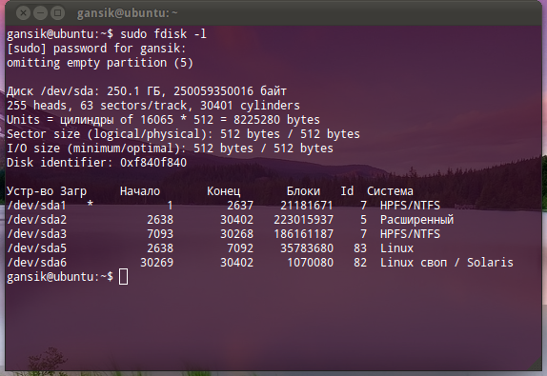Click 'Linux своп / Solaris' system type
The height and width of the screenshot is (376, 547).
point(447,263)
